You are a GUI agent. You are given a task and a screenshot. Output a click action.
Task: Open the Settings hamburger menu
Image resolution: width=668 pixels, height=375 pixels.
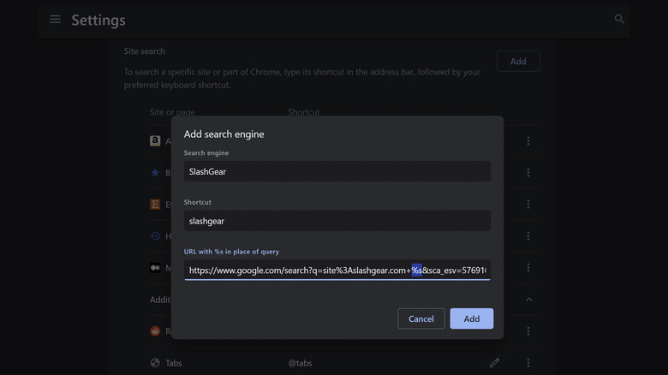click(56, 20)
